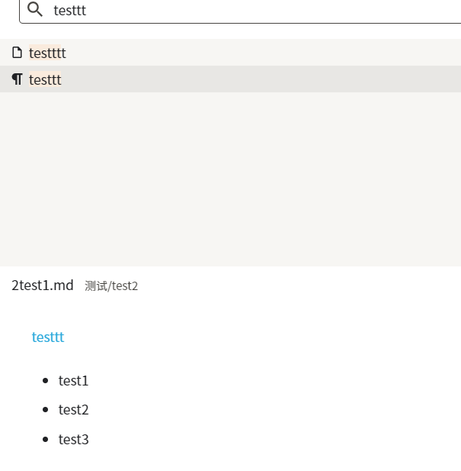
Task: Click blank preview area below test3
Action: 229,460
